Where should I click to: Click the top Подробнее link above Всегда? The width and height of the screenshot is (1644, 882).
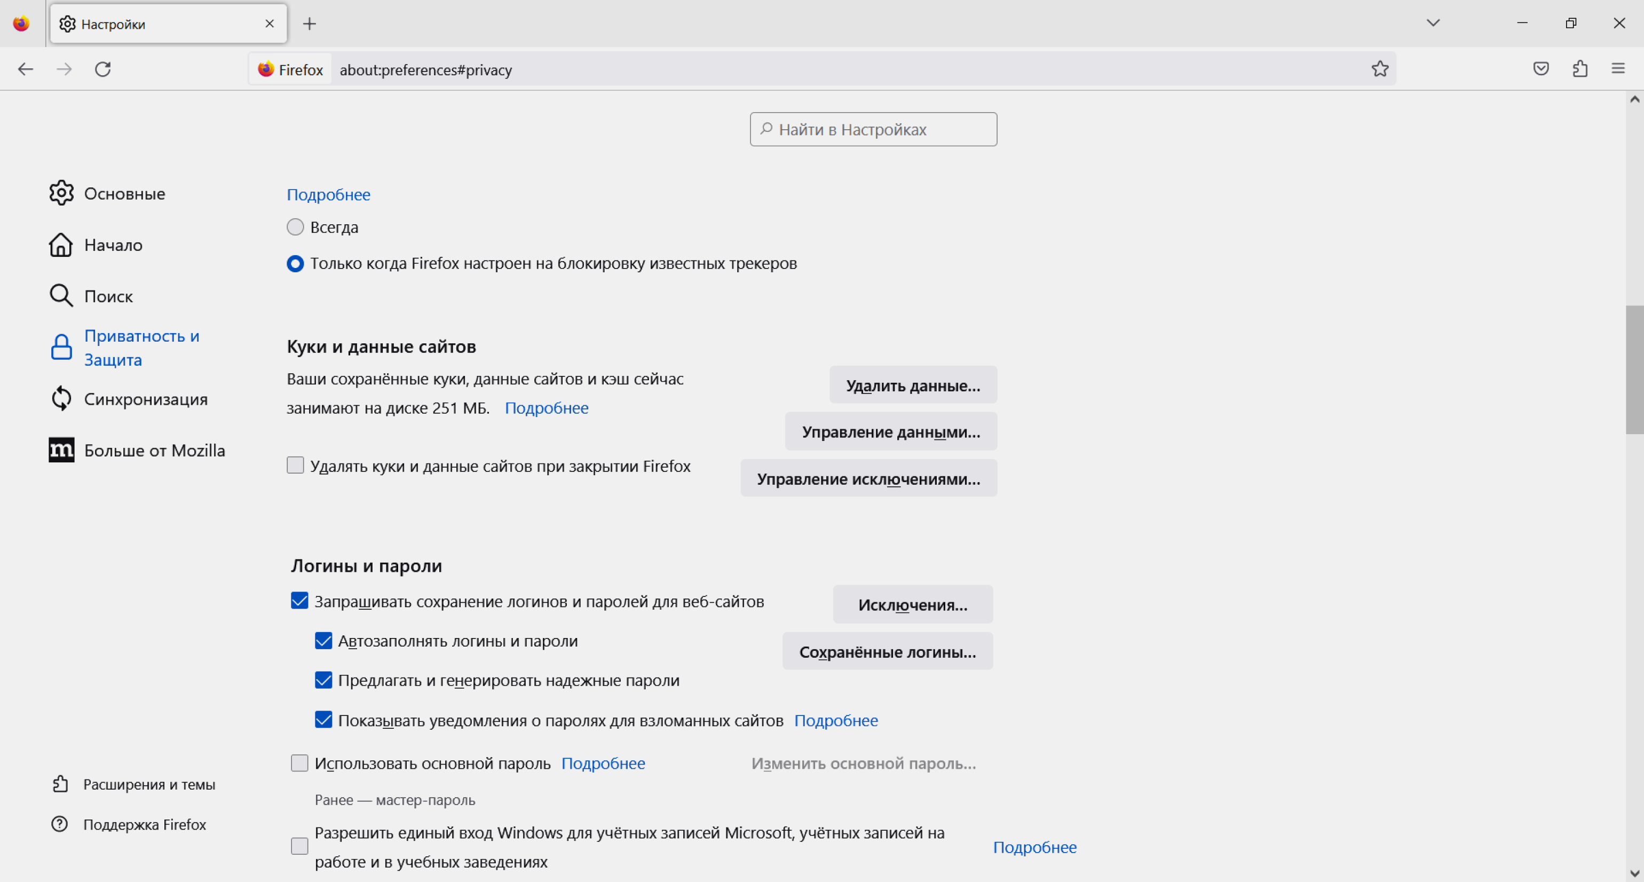tap(328, 195)
